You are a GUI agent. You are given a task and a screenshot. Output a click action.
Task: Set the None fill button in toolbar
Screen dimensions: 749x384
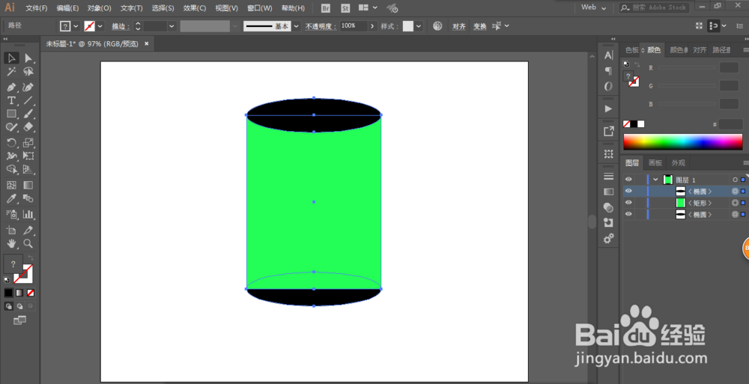coord(31,293)
